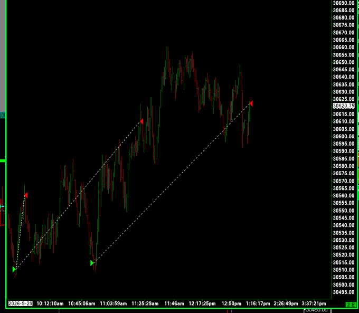The image size is (359, 313).
Task: Click the 30505.00 price axis label
Action: click(x=344, y=277)
